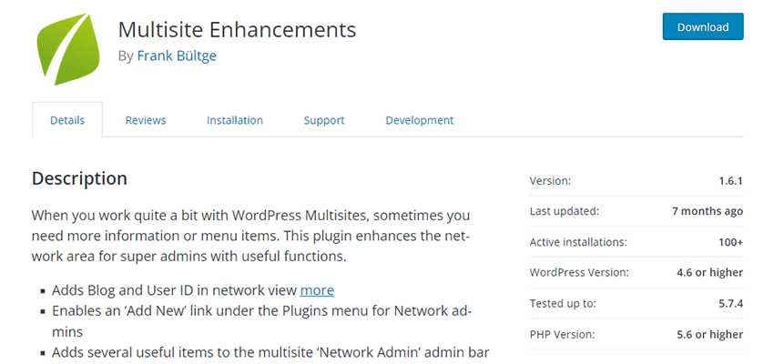
Task: Switch to the Reviews tab
Action: 146,120
